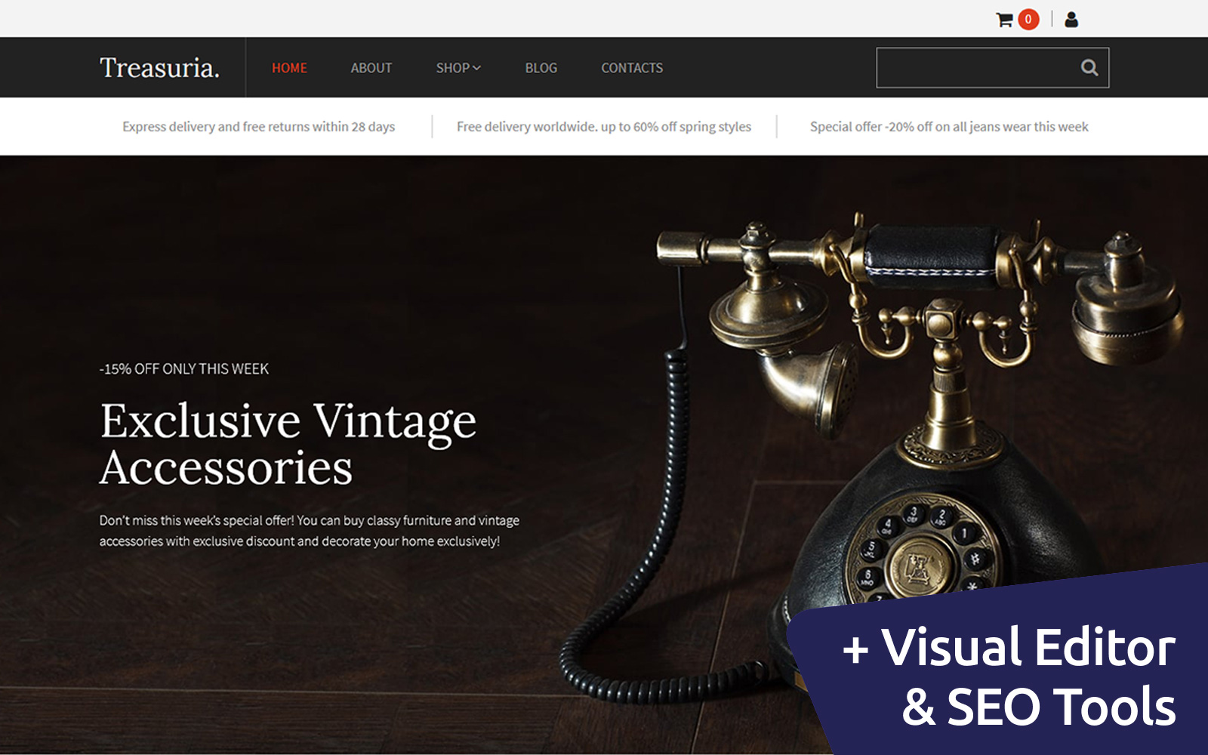Open the shopping cart icon

[1004, 20]
